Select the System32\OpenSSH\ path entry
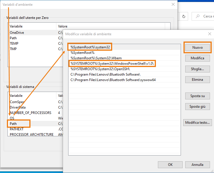This screenshot has width=214, height=173. click(x=100, y=69)
